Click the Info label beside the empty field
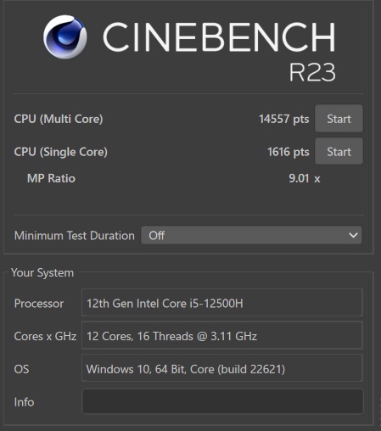The height and width of the screenshot is (431, 381). coord(24,402)
